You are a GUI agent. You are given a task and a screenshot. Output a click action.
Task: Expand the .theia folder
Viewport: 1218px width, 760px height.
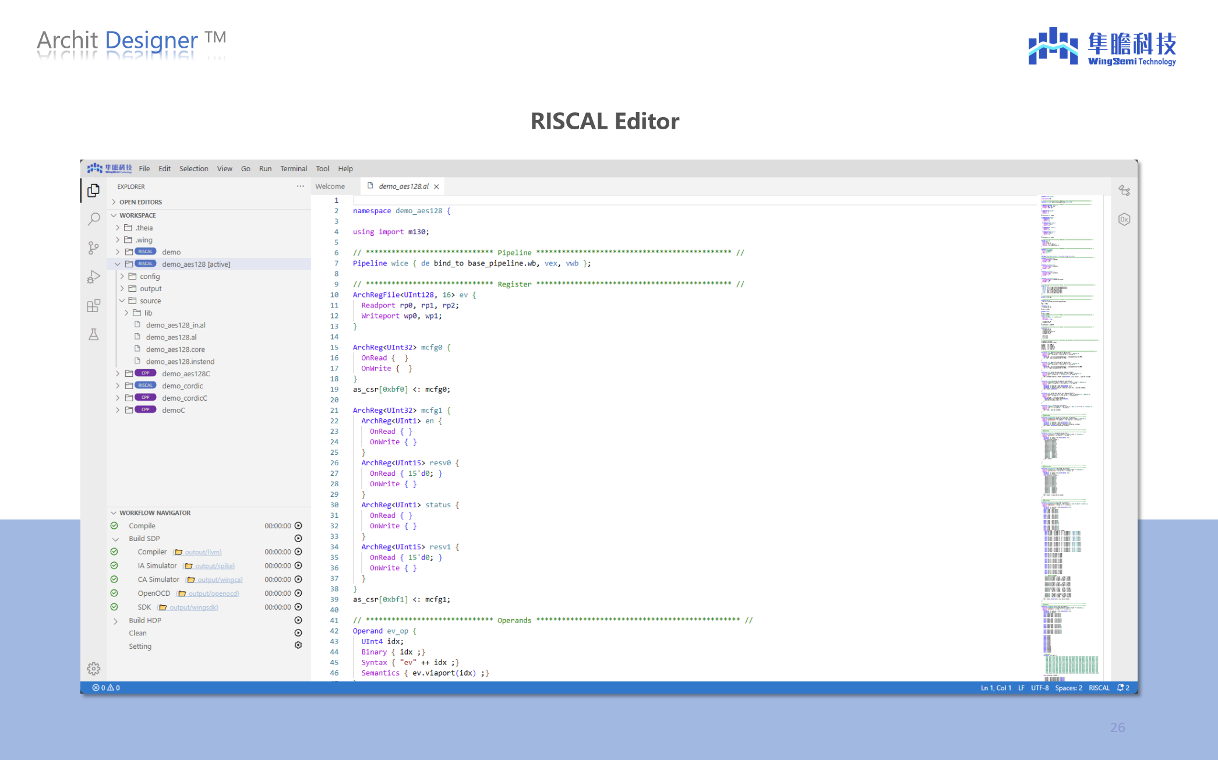pos(118,228)
